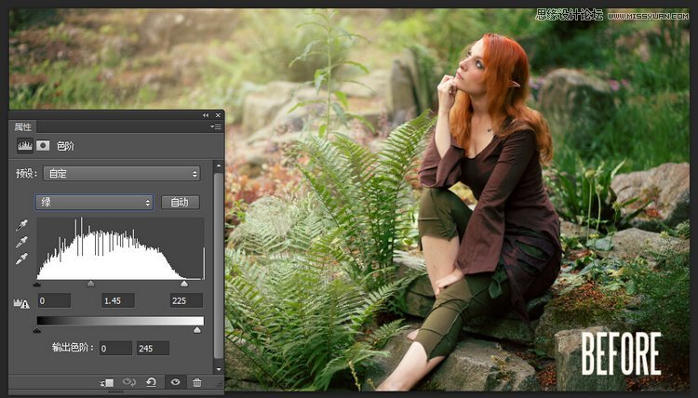Open the preset dropdown showing 自定
This screenshot has height=398, width=698.
point(122,174)
